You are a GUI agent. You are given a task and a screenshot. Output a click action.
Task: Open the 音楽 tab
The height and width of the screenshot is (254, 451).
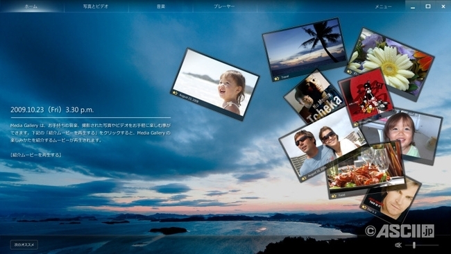coord(161,6)
